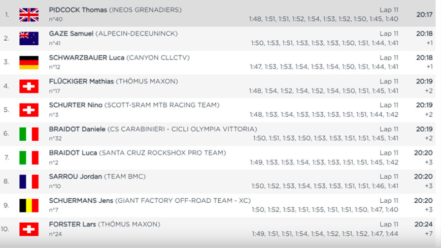Viewport: 441px width, 248px height.
Task: Click the Swiss flag beside SCHURTER Nino
Action: point(29,110)
